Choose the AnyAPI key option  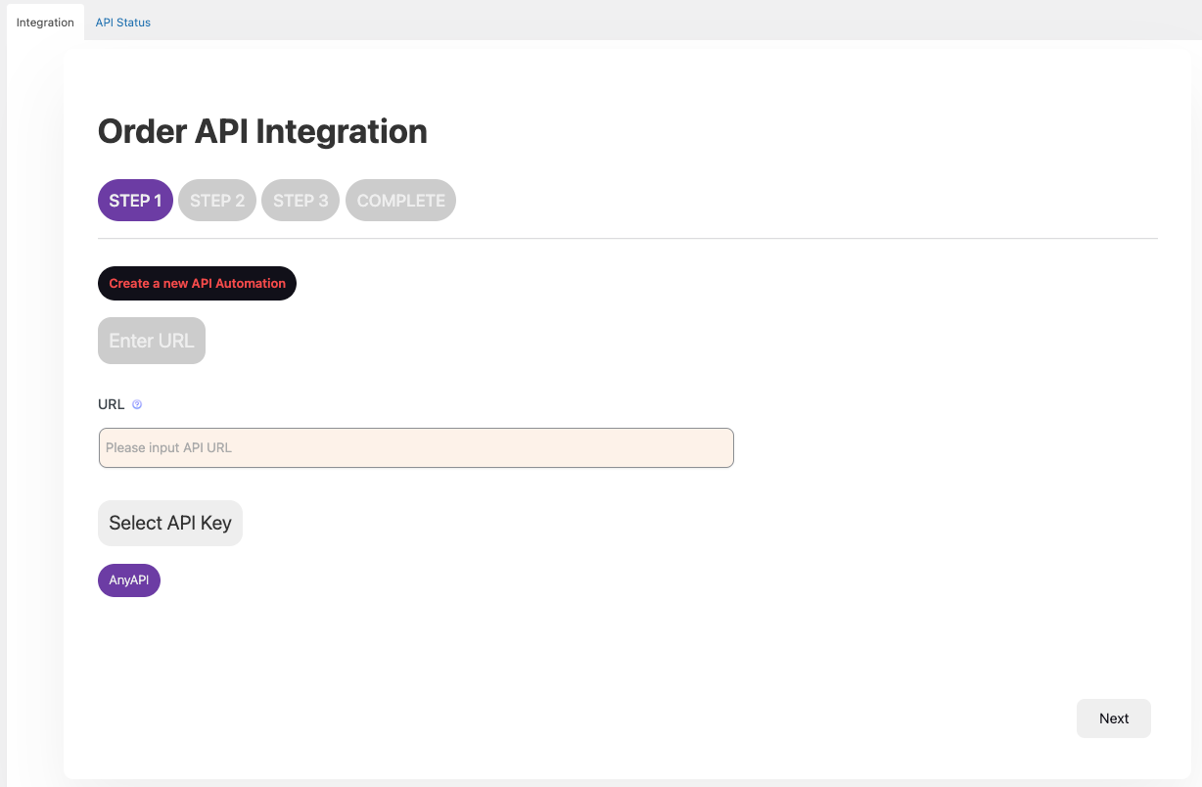pyautogui.click(x=129, y=580)
